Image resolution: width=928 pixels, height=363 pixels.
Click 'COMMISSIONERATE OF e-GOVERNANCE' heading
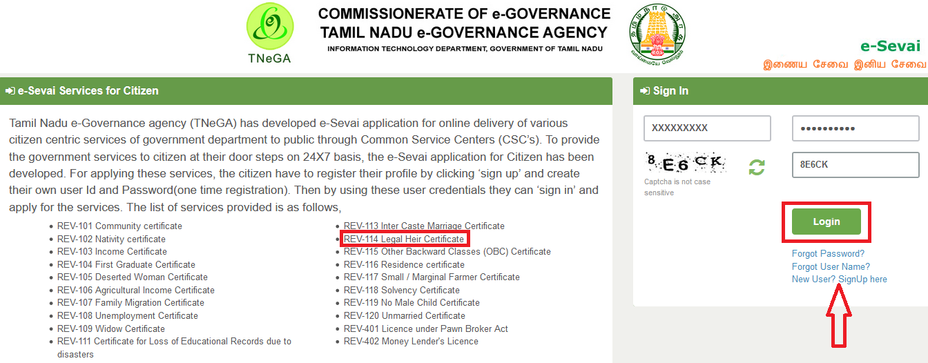[464, 14]
